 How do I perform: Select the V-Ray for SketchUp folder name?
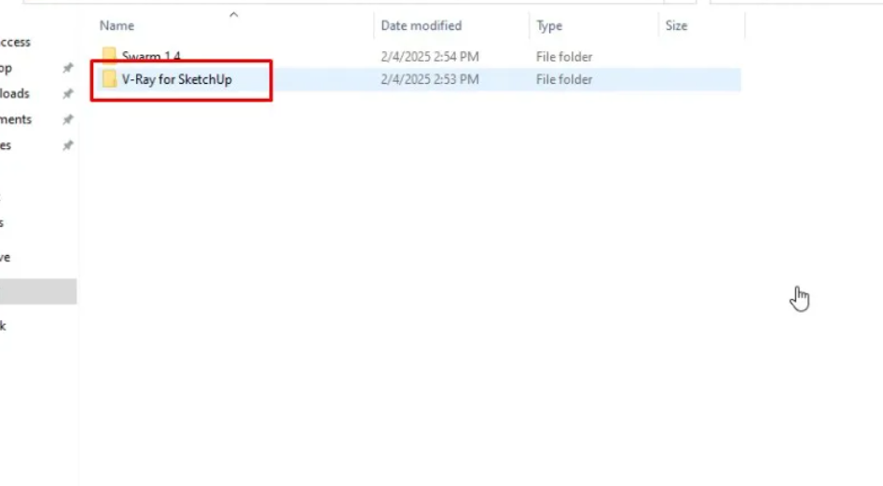tap(176, 80)
